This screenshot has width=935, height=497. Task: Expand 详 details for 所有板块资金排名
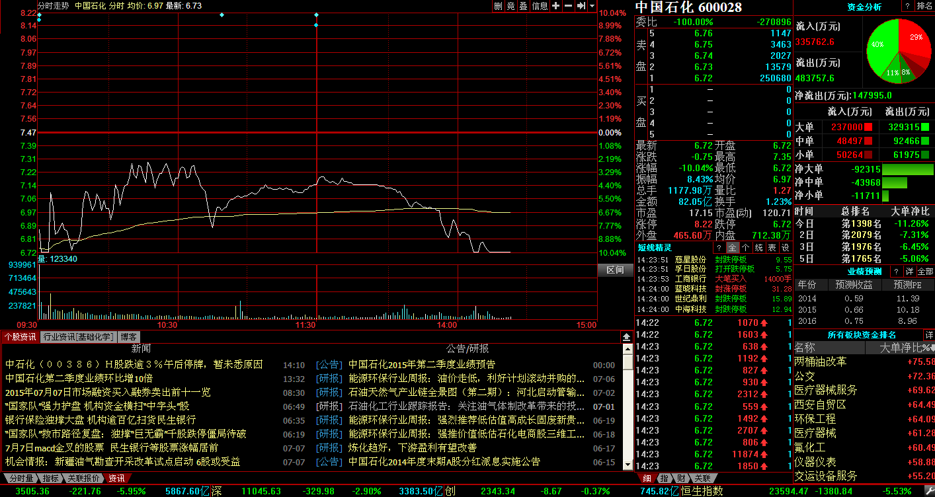pyautogui.click(x=929, y=335)
